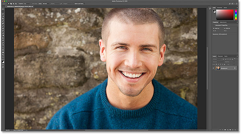Click the rainbow hue slider strip
Screen dimensions: 242x135
(236, 15)
